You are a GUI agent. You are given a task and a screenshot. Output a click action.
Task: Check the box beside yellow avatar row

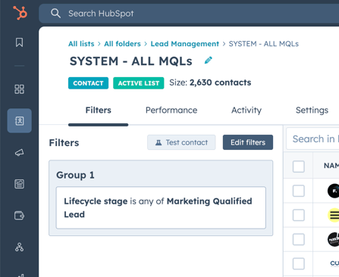[x=299, y=215]
